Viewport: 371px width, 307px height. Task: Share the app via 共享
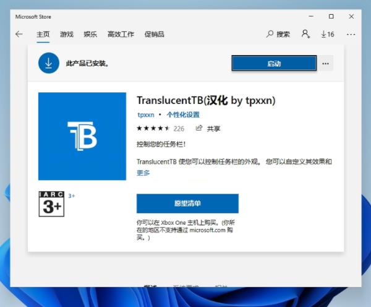[208, 128]
